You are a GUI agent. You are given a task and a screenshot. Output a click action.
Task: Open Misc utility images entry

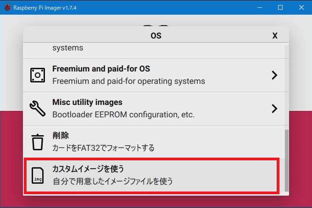tap(154, 109)
